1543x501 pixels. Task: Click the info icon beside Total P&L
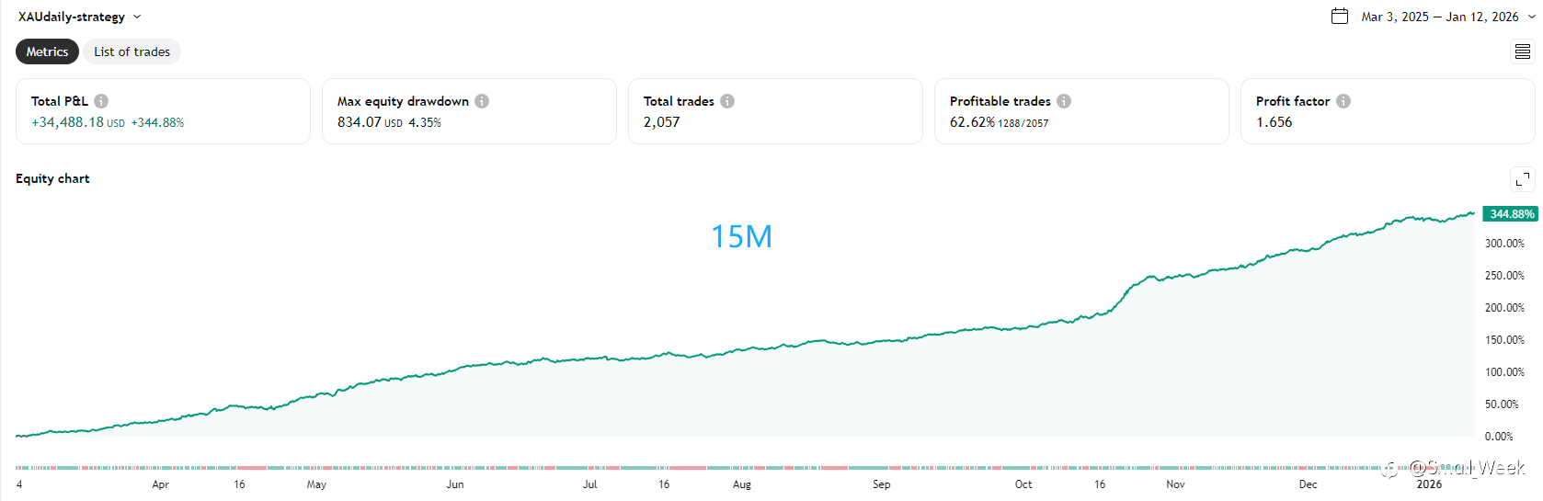pyautogui.click(x=101, y=101)
